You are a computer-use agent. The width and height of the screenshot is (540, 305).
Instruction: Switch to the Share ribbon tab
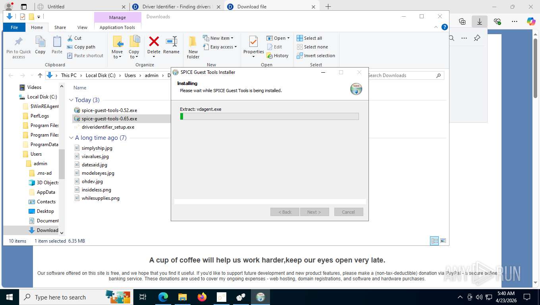coord(60,27)
